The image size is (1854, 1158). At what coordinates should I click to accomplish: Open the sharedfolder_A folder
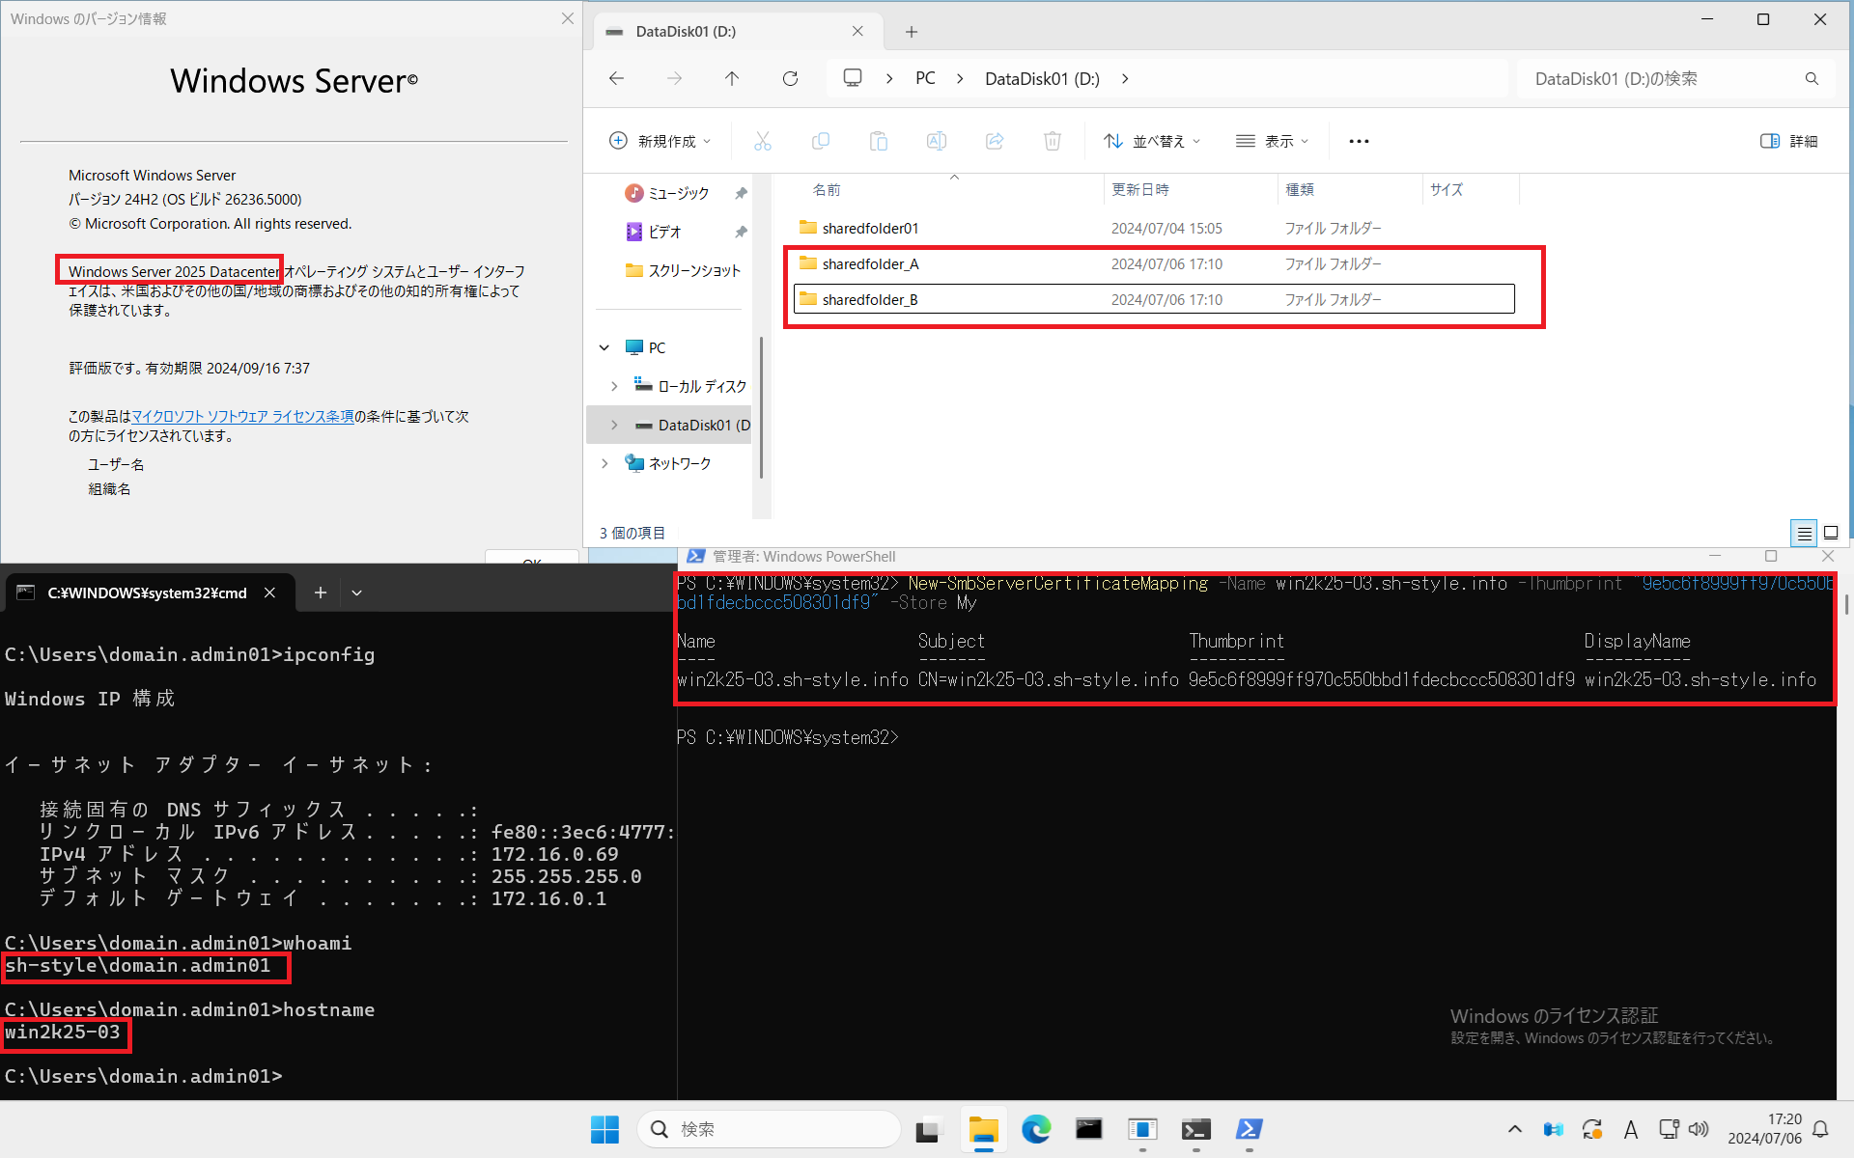pyautogui.click(x=870, y=263)
